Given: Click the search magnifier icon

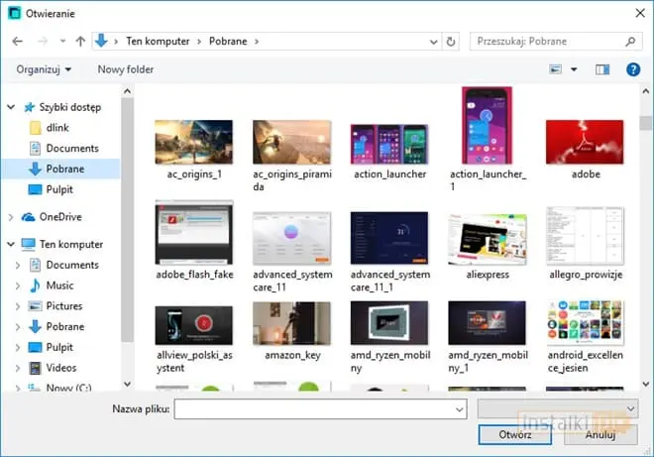Looking at the screenshot, I should (x=630, y=42).
